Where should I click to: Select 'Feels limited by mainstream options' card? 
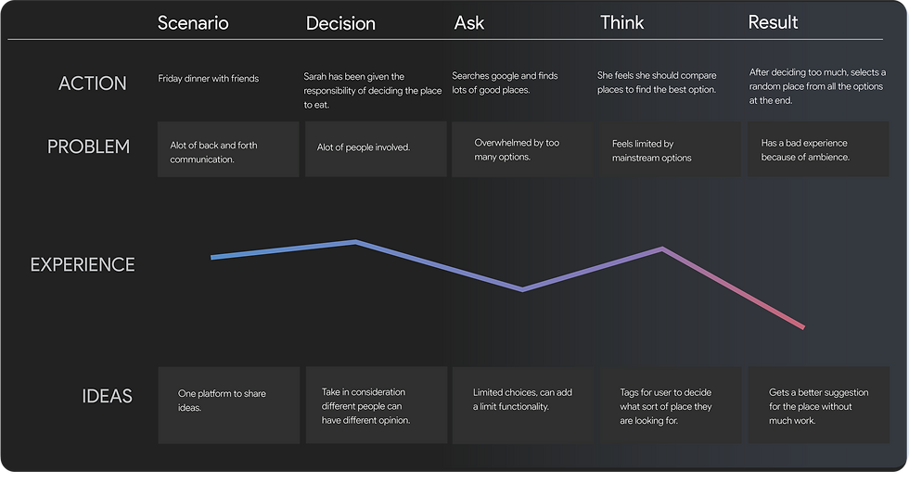pyautogui.click(x=669, y=149)
